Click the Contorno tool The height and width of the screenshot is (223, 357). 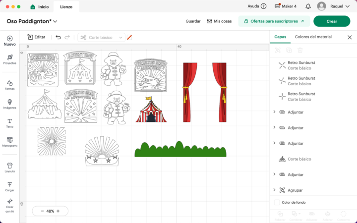click(x=343, y=216)
